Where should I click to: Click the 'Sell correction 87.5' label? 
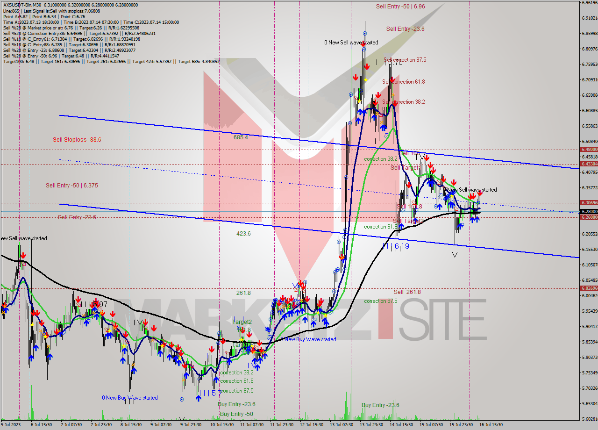pos(405,60)
